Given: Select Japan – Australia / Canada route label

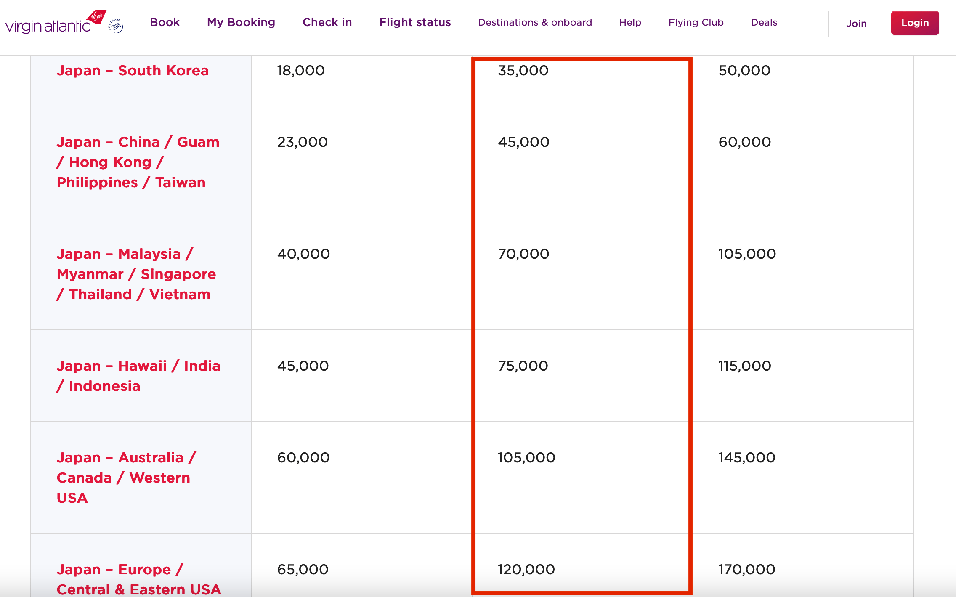Looking at the screenshot, I should pos(126,478).
